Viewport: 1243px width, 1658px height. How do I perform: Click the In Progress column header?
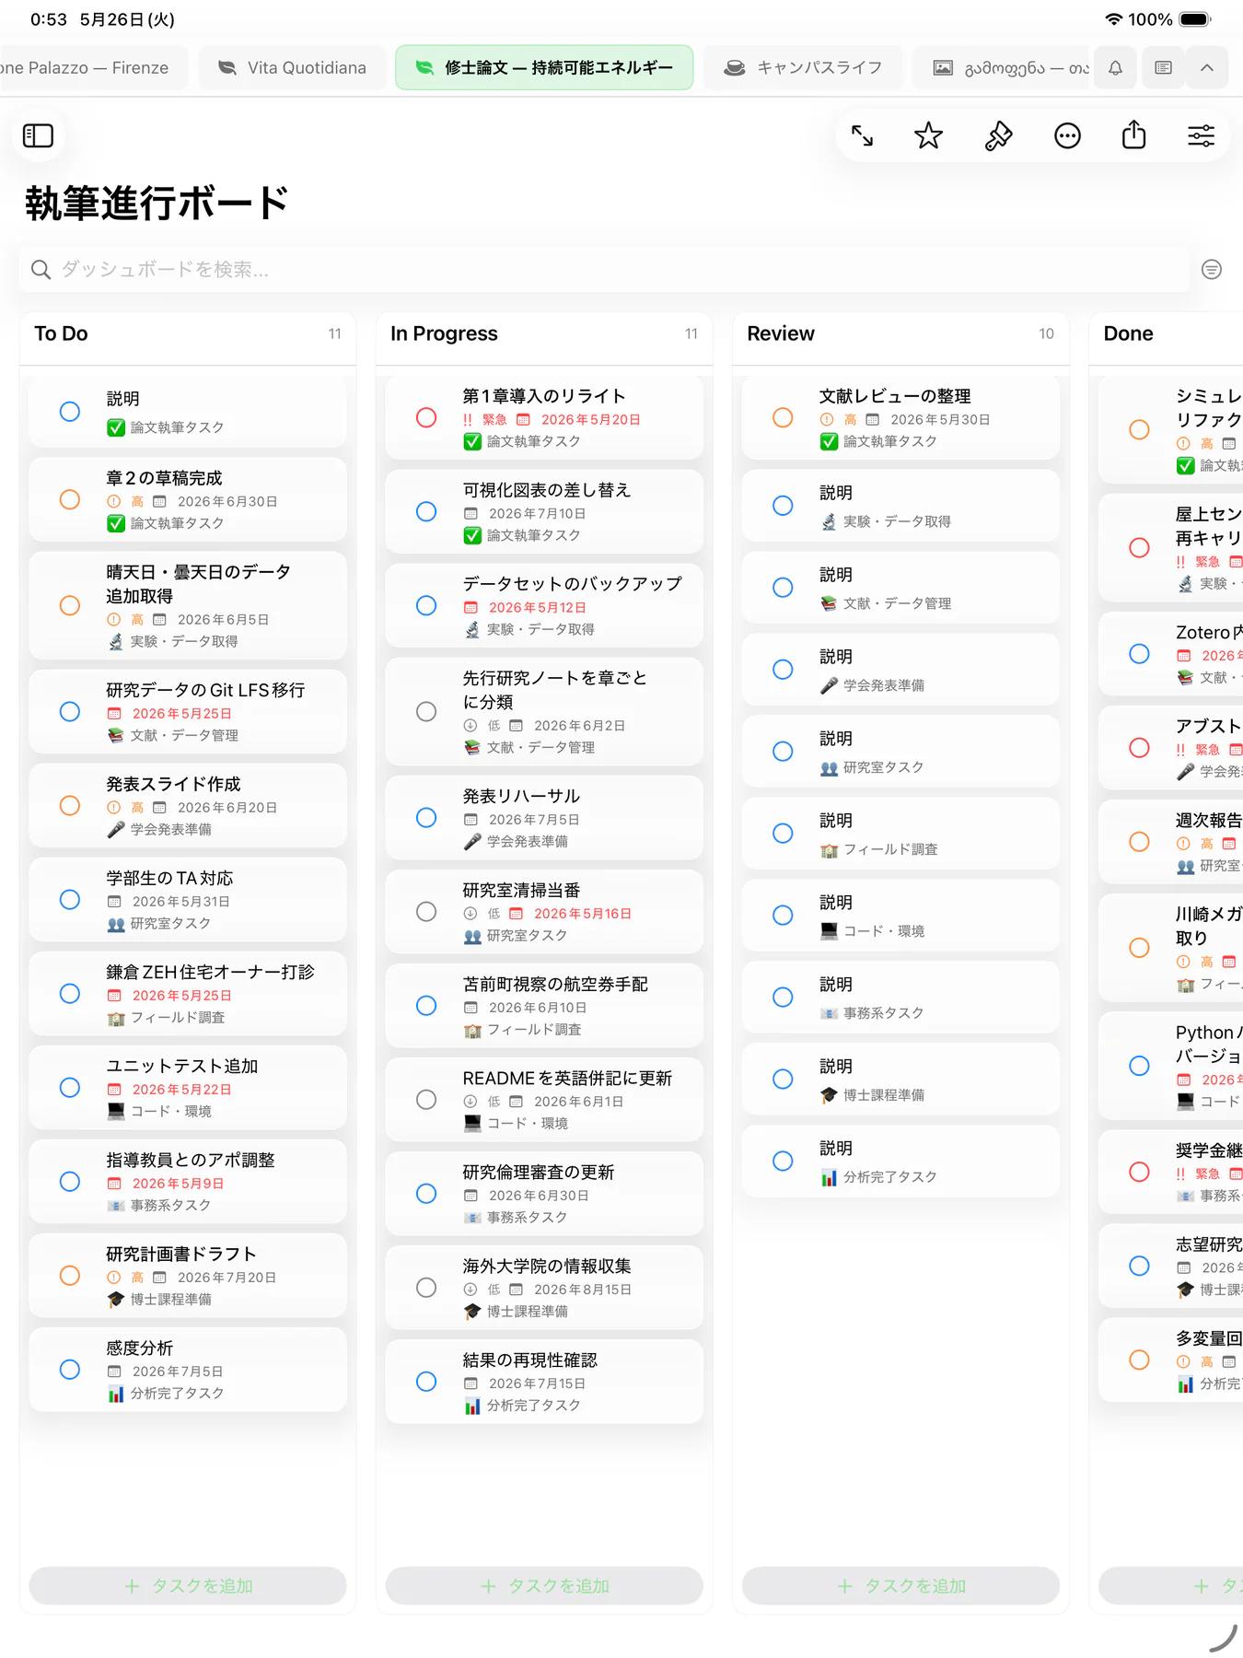pyautogui.click(x=544, y=334)
